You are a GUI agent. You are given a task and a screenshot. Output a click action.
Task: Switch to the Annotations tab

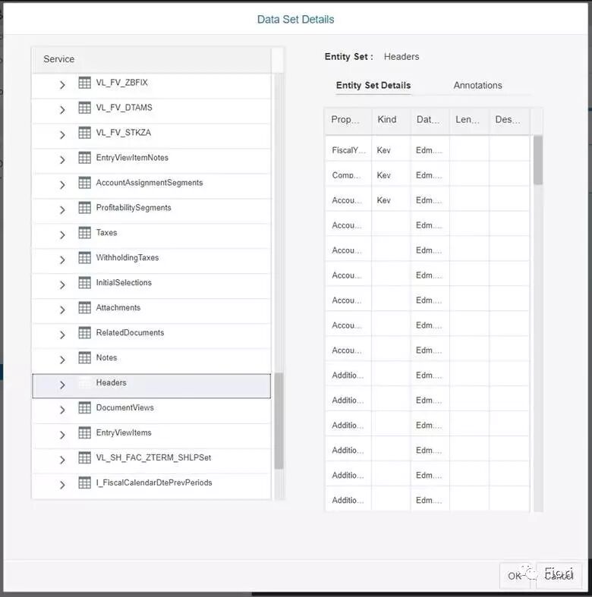click(x=477, y=85)
